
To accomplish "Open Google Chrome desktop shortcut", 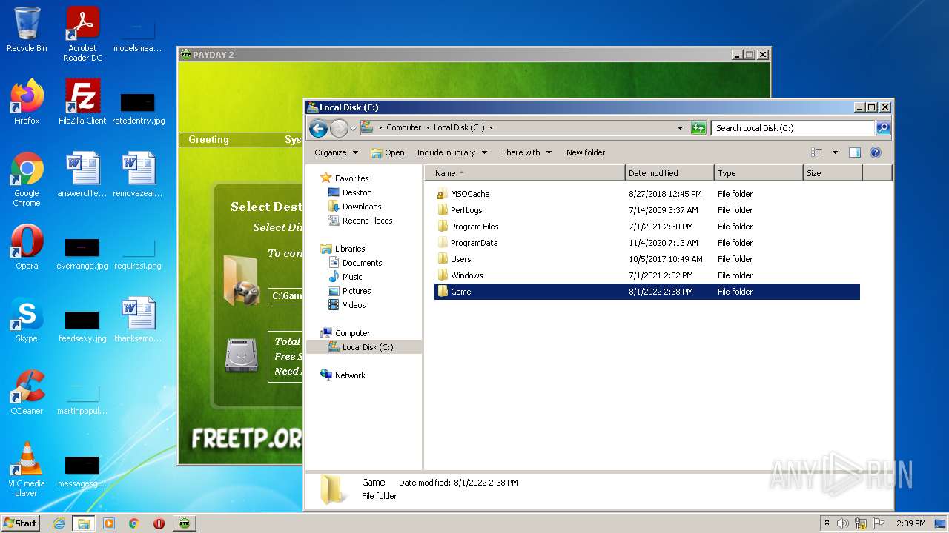I will (x=27, y=179).
